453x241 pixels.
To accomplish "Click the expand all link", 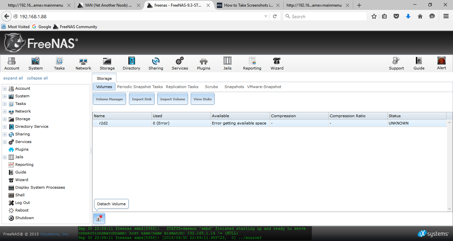I will click(13, 78).
